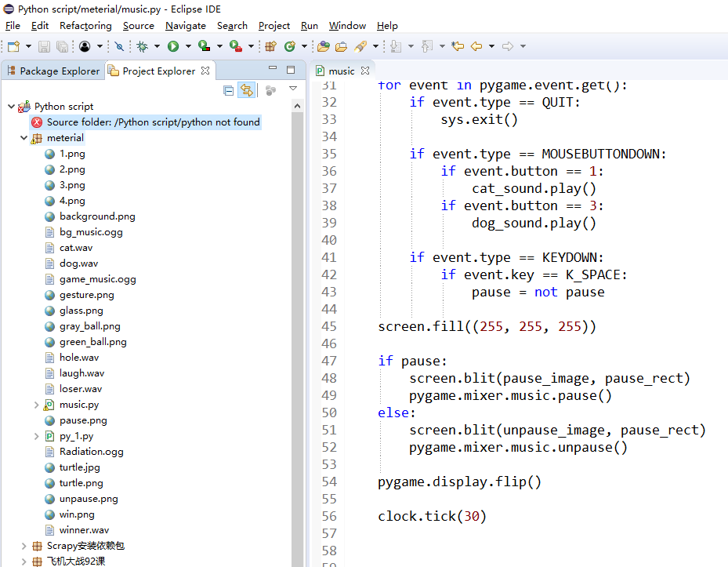
Task: Click the Open Type folder icon
Action: (323, 47)
